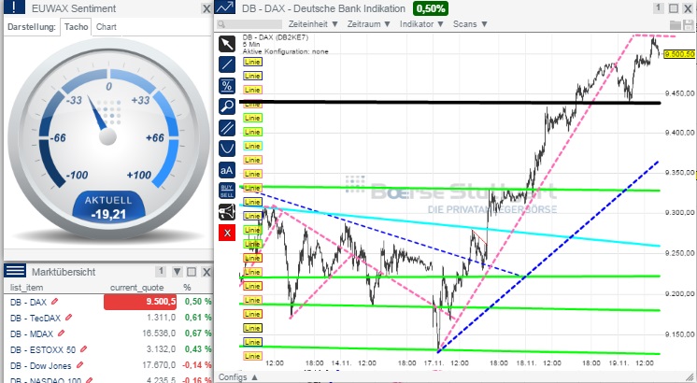Select the aA text annotation tool
The width and height of the screenshot is (697, 383).
(227, 170)
